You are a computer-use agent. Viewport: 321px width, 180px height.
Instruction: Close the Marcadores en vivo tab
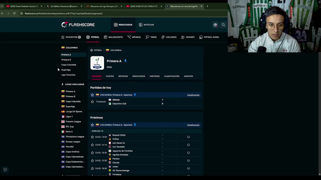point(201,6)
